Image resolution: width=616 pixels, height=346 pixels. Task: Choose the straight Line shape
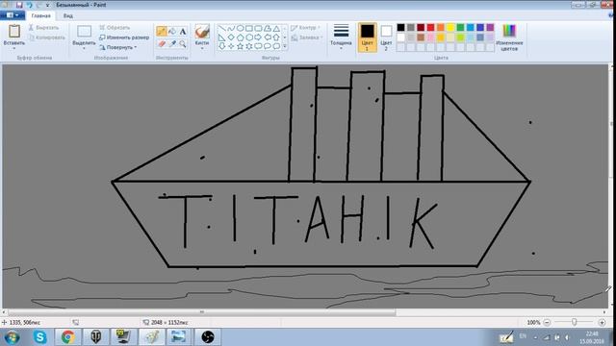222,29
